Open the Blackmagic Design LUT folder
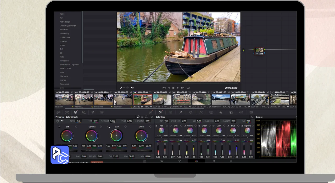Viewport: 335px width, 183px height. tap(68, 26)
